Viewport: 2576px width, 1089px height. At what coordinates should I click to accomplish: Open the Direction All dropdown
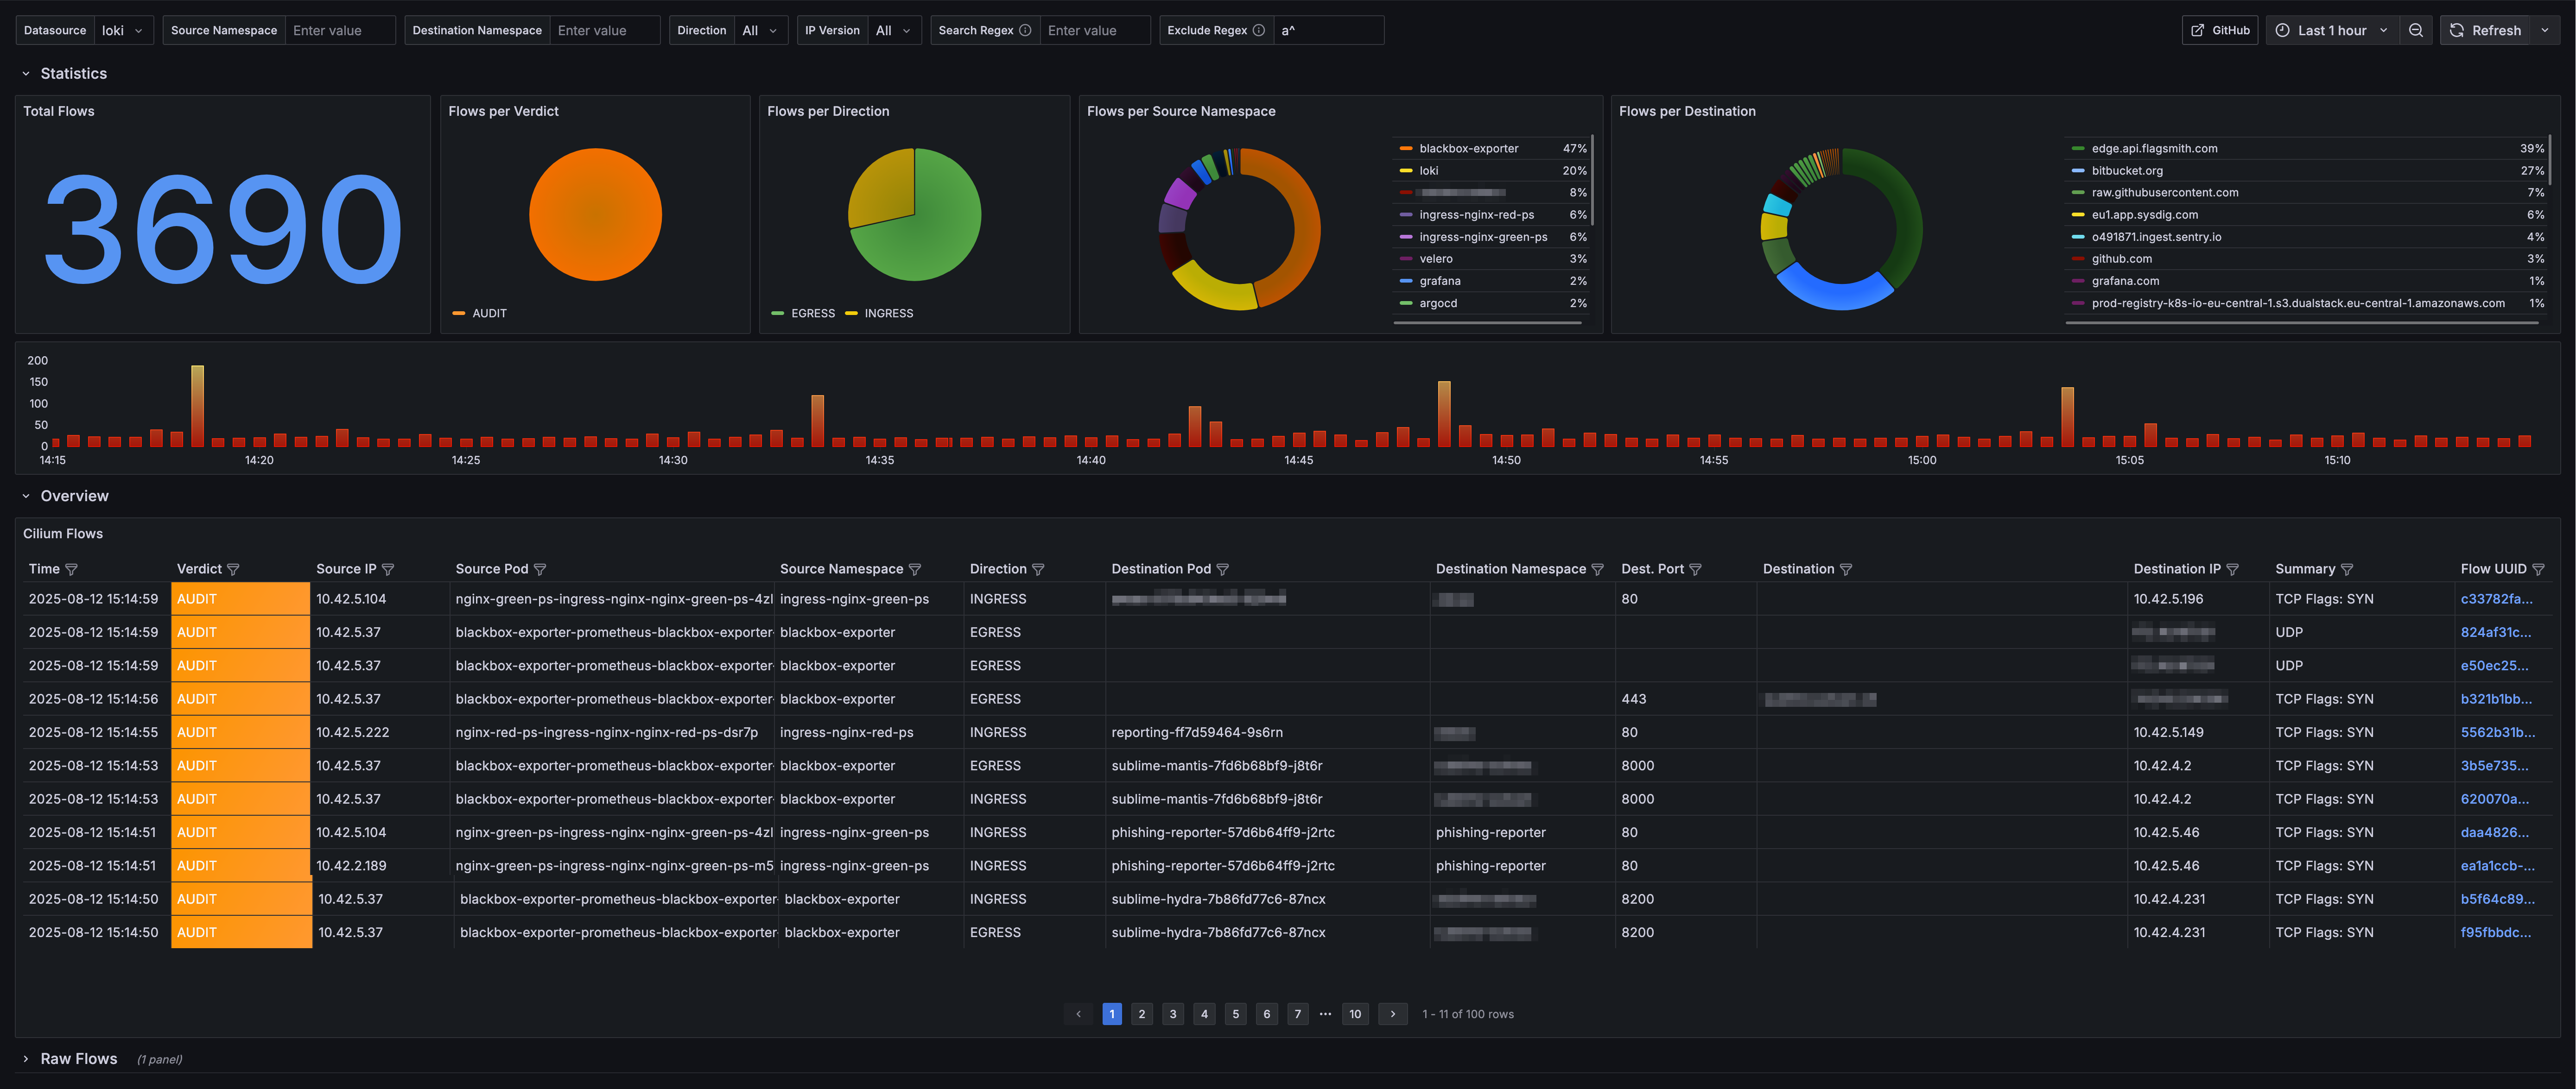pos(760,30)
